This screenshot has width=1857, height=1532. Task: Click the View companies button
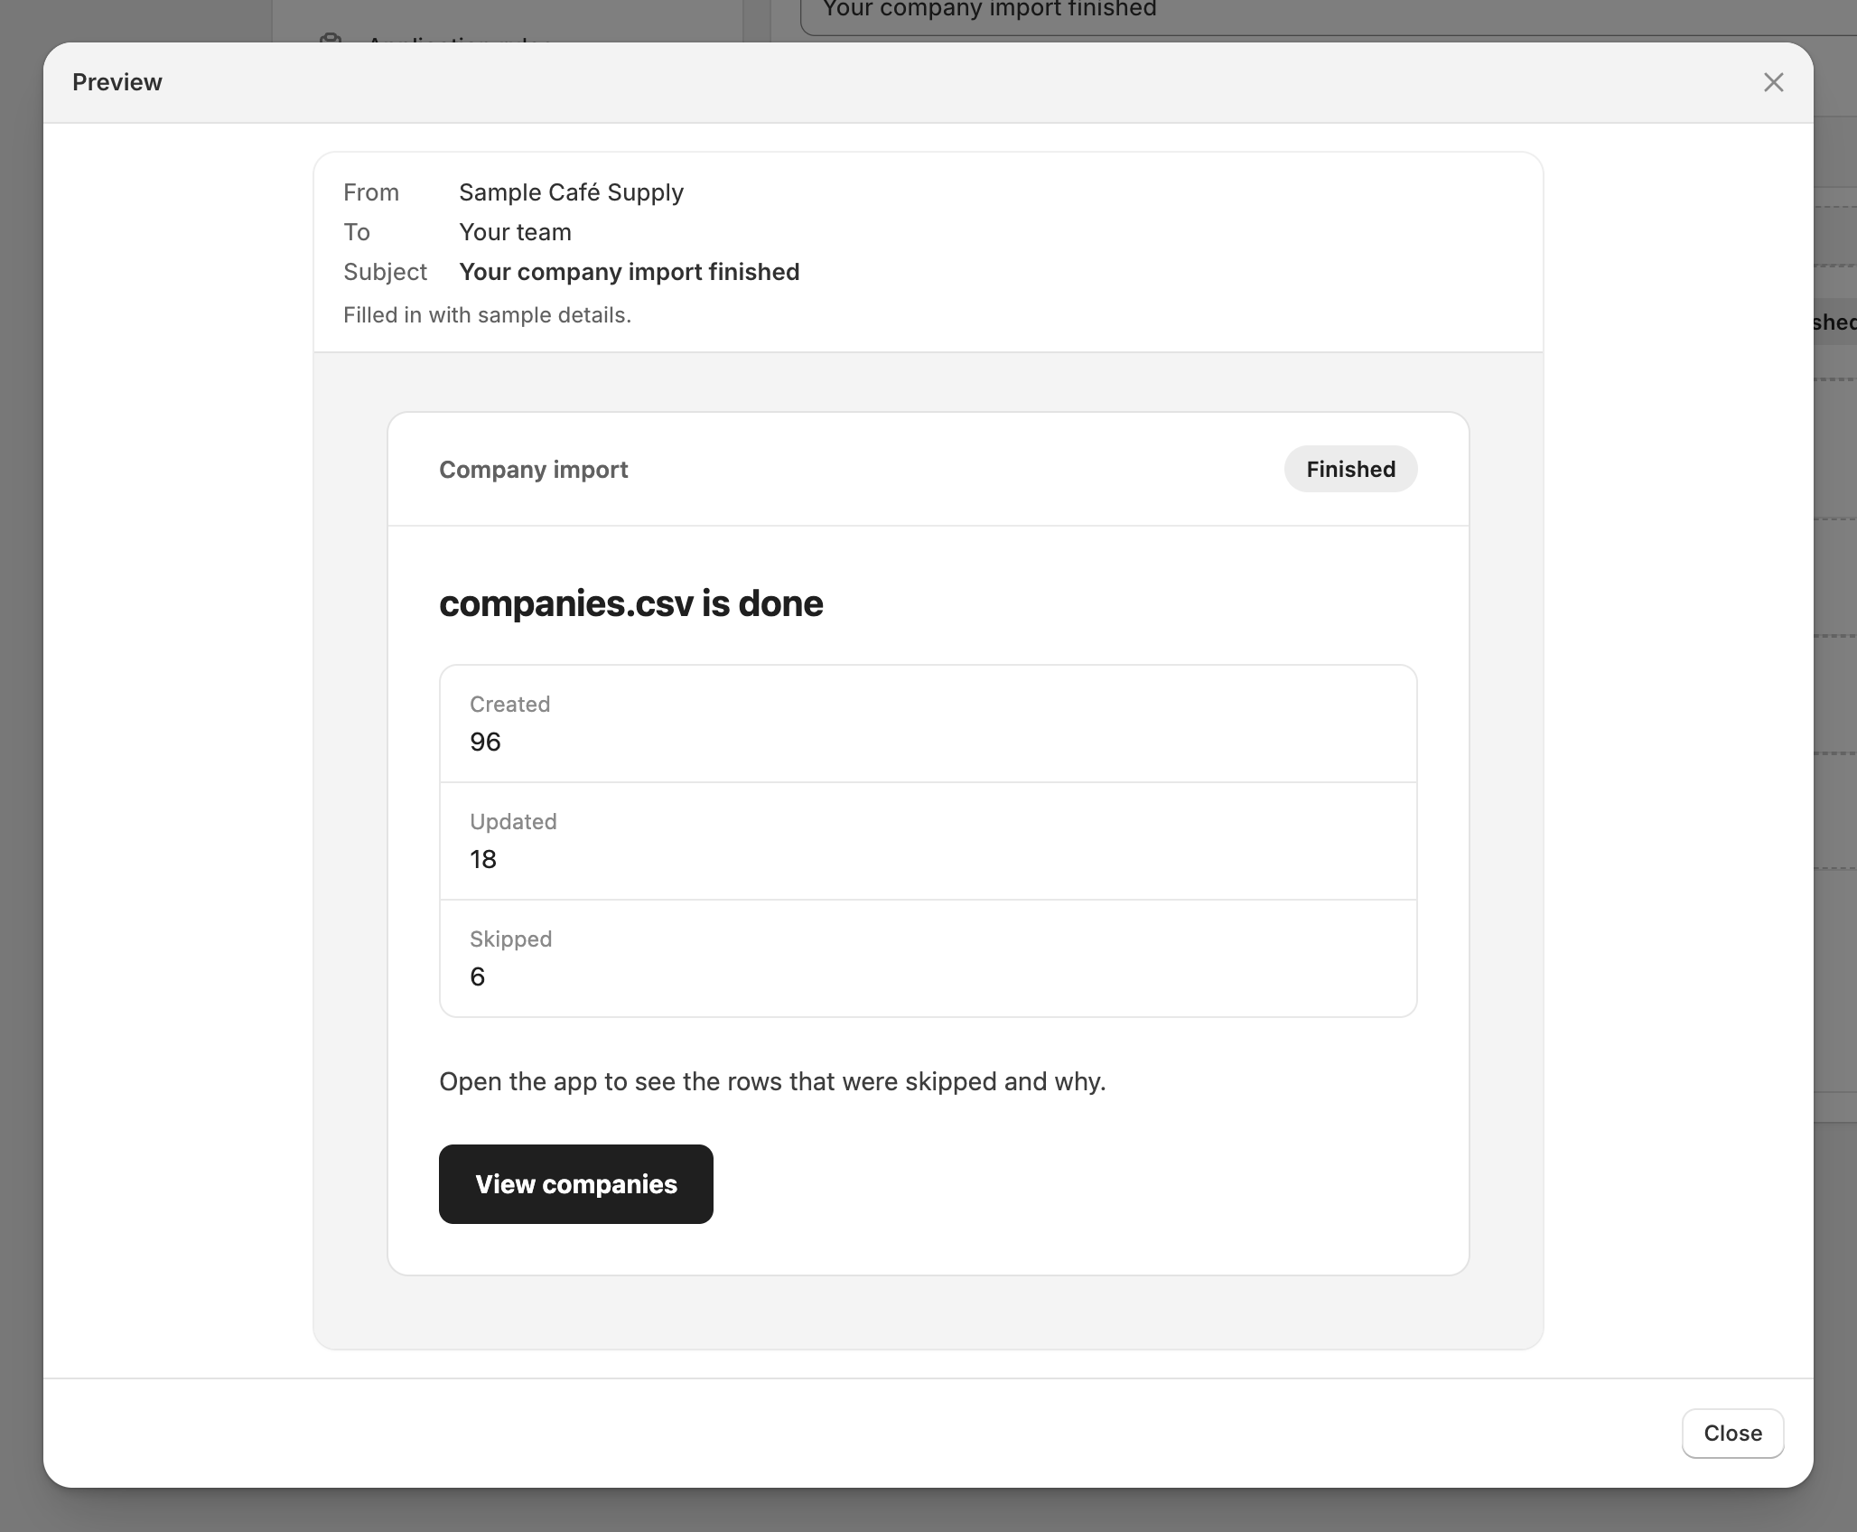pos(576,1183)
